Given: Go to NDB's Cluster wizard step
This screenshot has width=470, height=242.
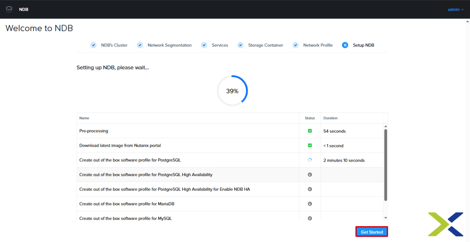Looking at the screenshot, I should [x=114, y=45].
